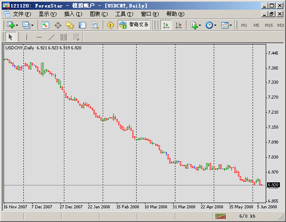
Task: Click the horizontal bid price line
Action: pos(135,185)
